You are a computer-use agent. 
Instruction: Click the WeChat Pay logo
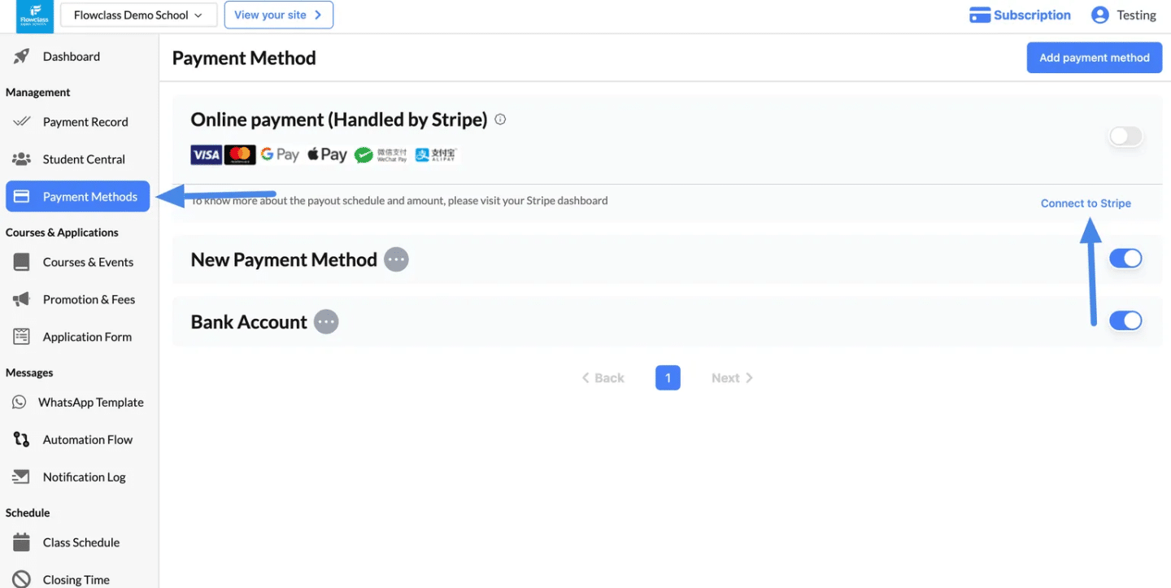coord(381,155)
